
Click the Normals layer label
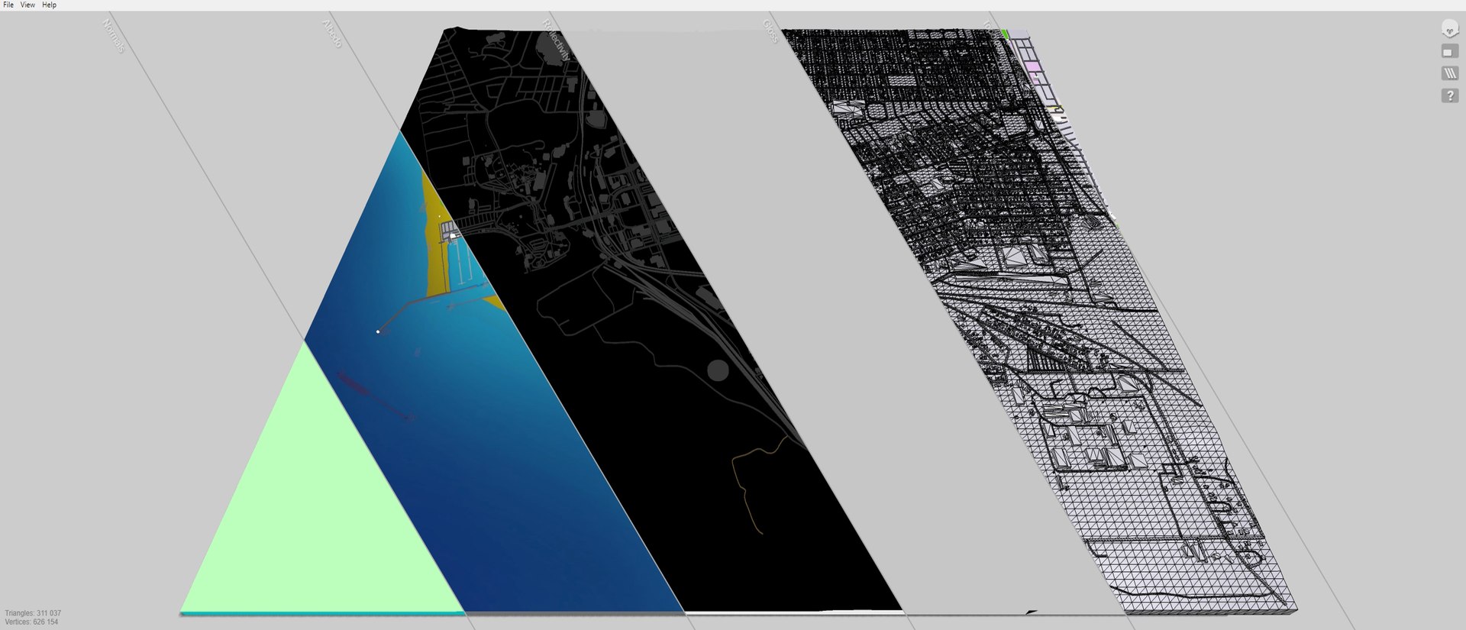click(113, 36)
